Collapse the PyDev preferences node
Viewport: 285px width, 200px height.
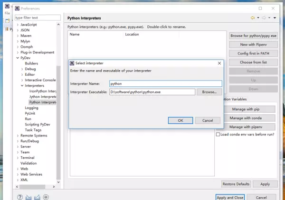point(18,58)
